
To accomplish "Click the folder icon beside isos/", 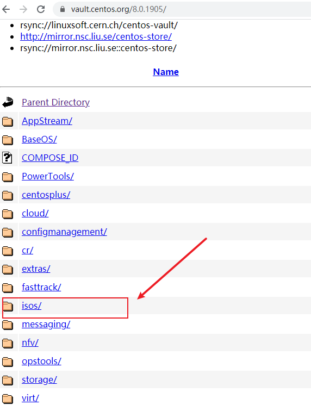I will coord(8,306).
